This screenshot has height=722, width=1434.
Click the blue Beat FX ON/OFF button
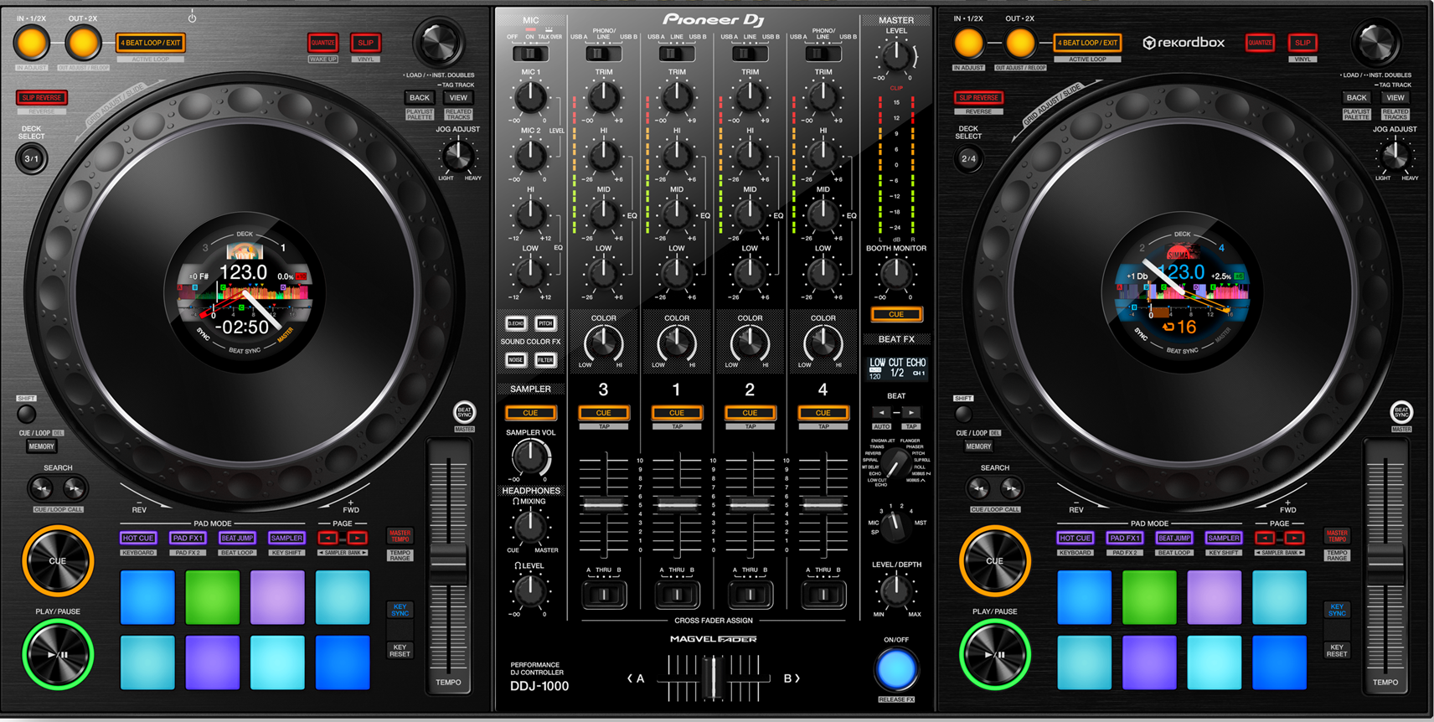pos(896,669)
